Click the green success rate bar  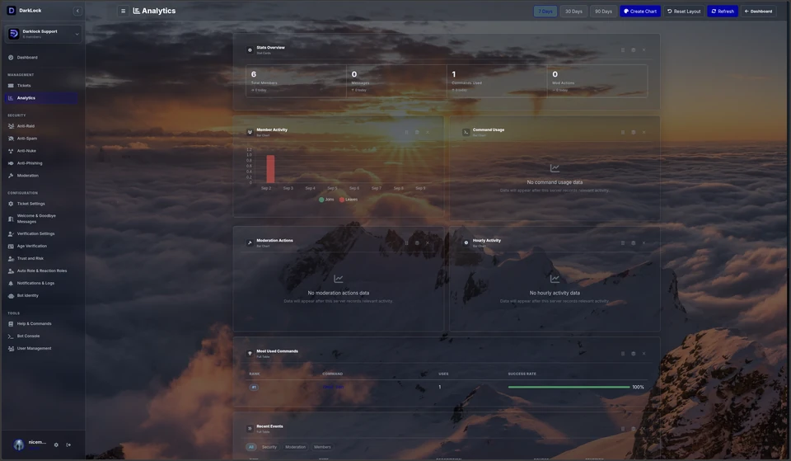pos(569,388)
